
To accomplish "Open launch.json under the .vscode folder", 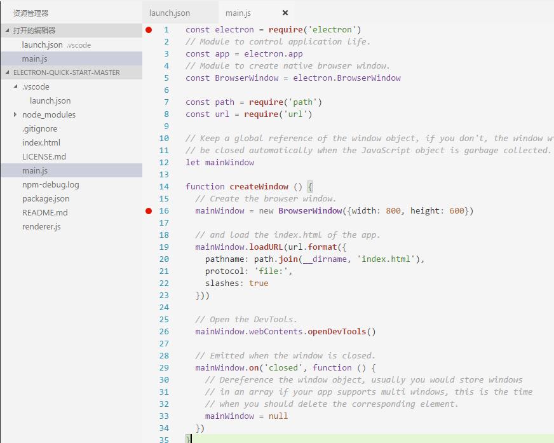I will pyautogui.click(x=50, y=101).
